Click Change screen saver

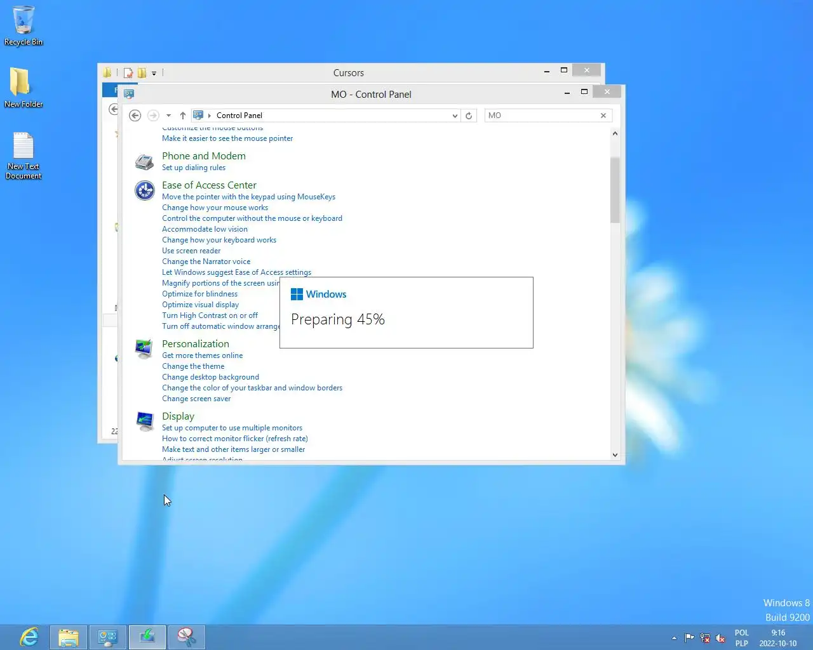196,399
